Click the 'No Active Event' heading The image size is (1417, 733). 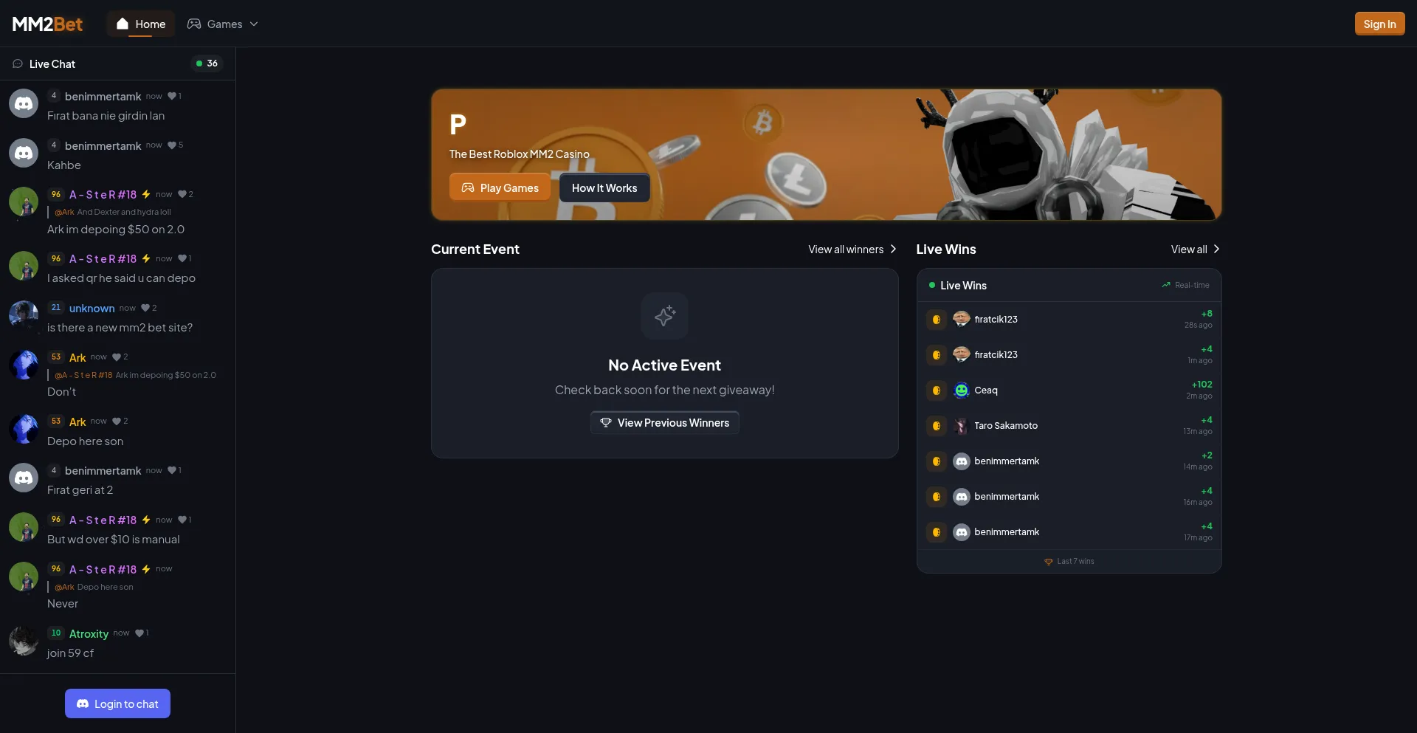pyautogui.click(x=665, y=365)
